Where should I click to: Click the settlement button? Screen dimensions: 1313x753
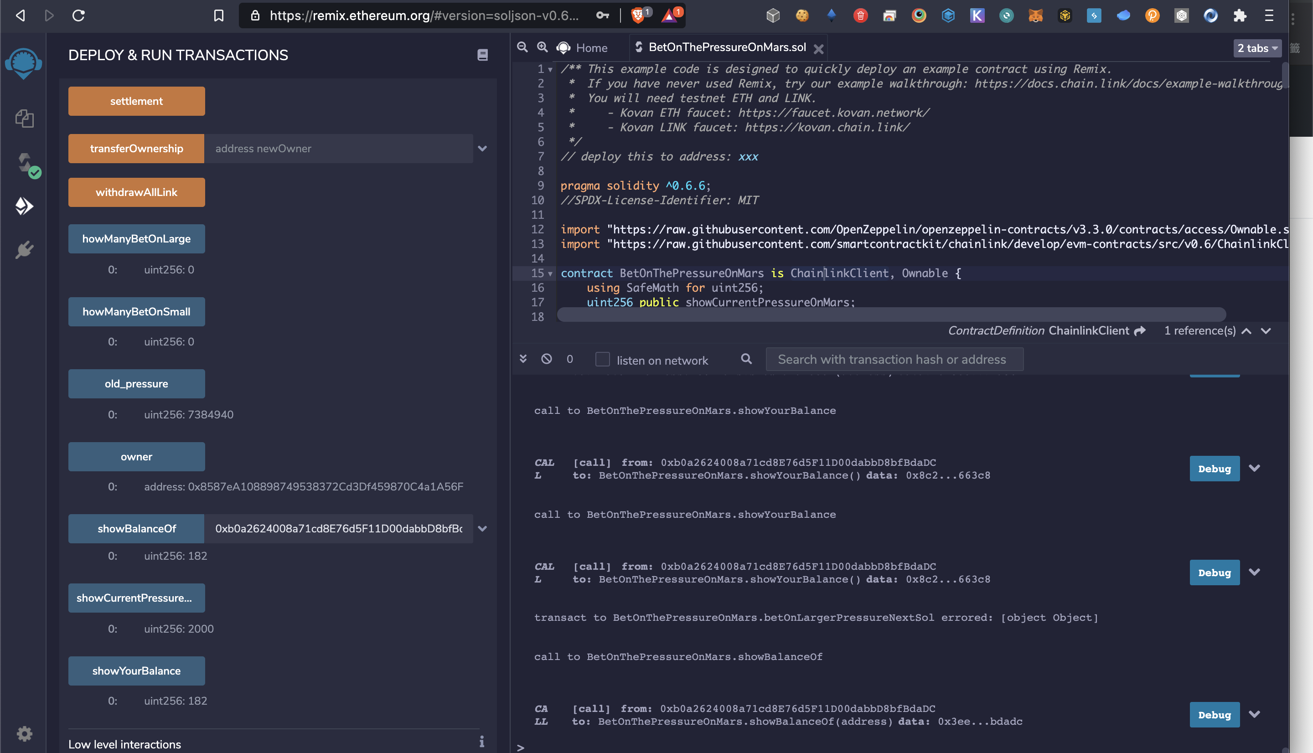coord(136,101)
